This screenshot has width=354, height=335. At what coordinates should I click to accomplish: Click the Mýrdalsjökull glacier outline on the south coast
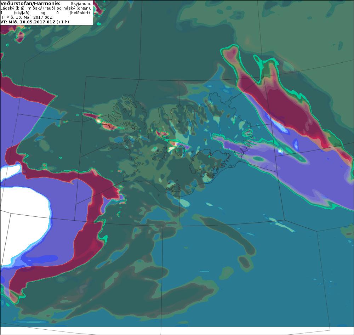173,187
